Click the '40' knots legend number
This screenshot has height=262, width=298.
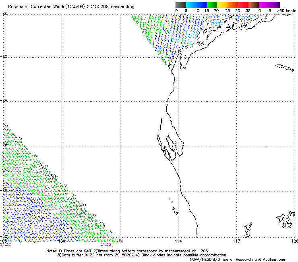click(259, 11)
